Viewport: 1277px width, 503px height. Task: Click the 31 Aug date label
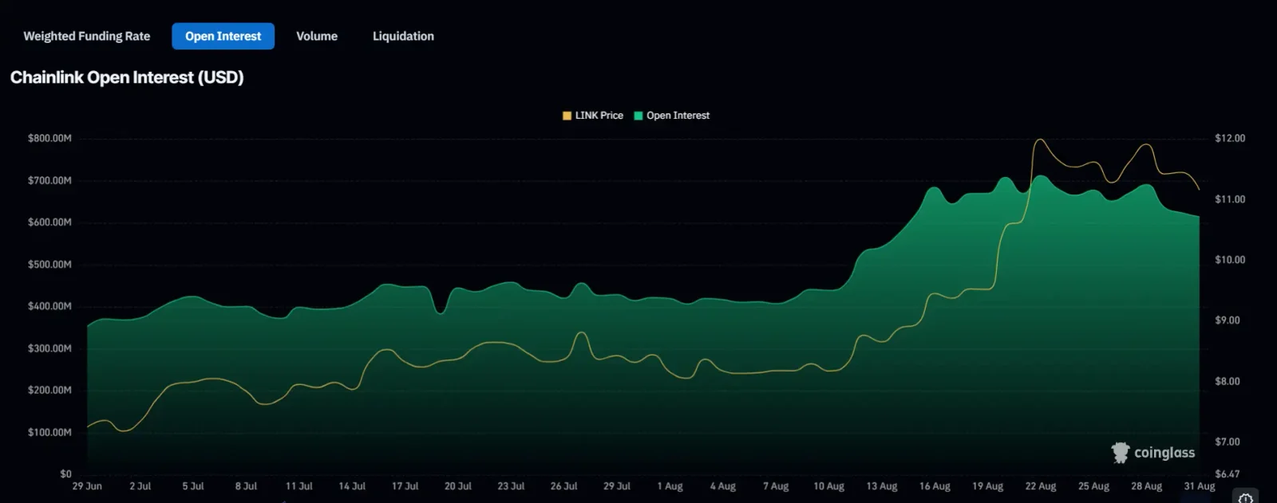1200,486
